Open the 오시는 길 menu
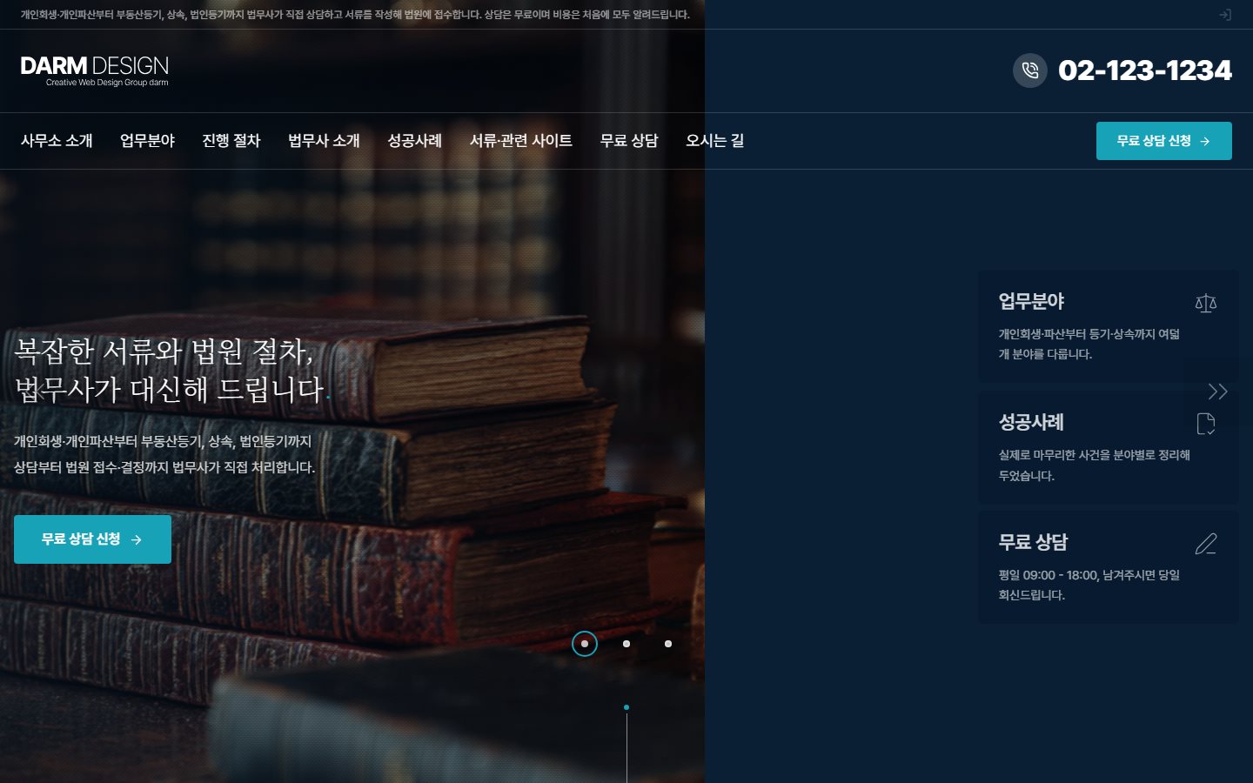 pos(715,141)
